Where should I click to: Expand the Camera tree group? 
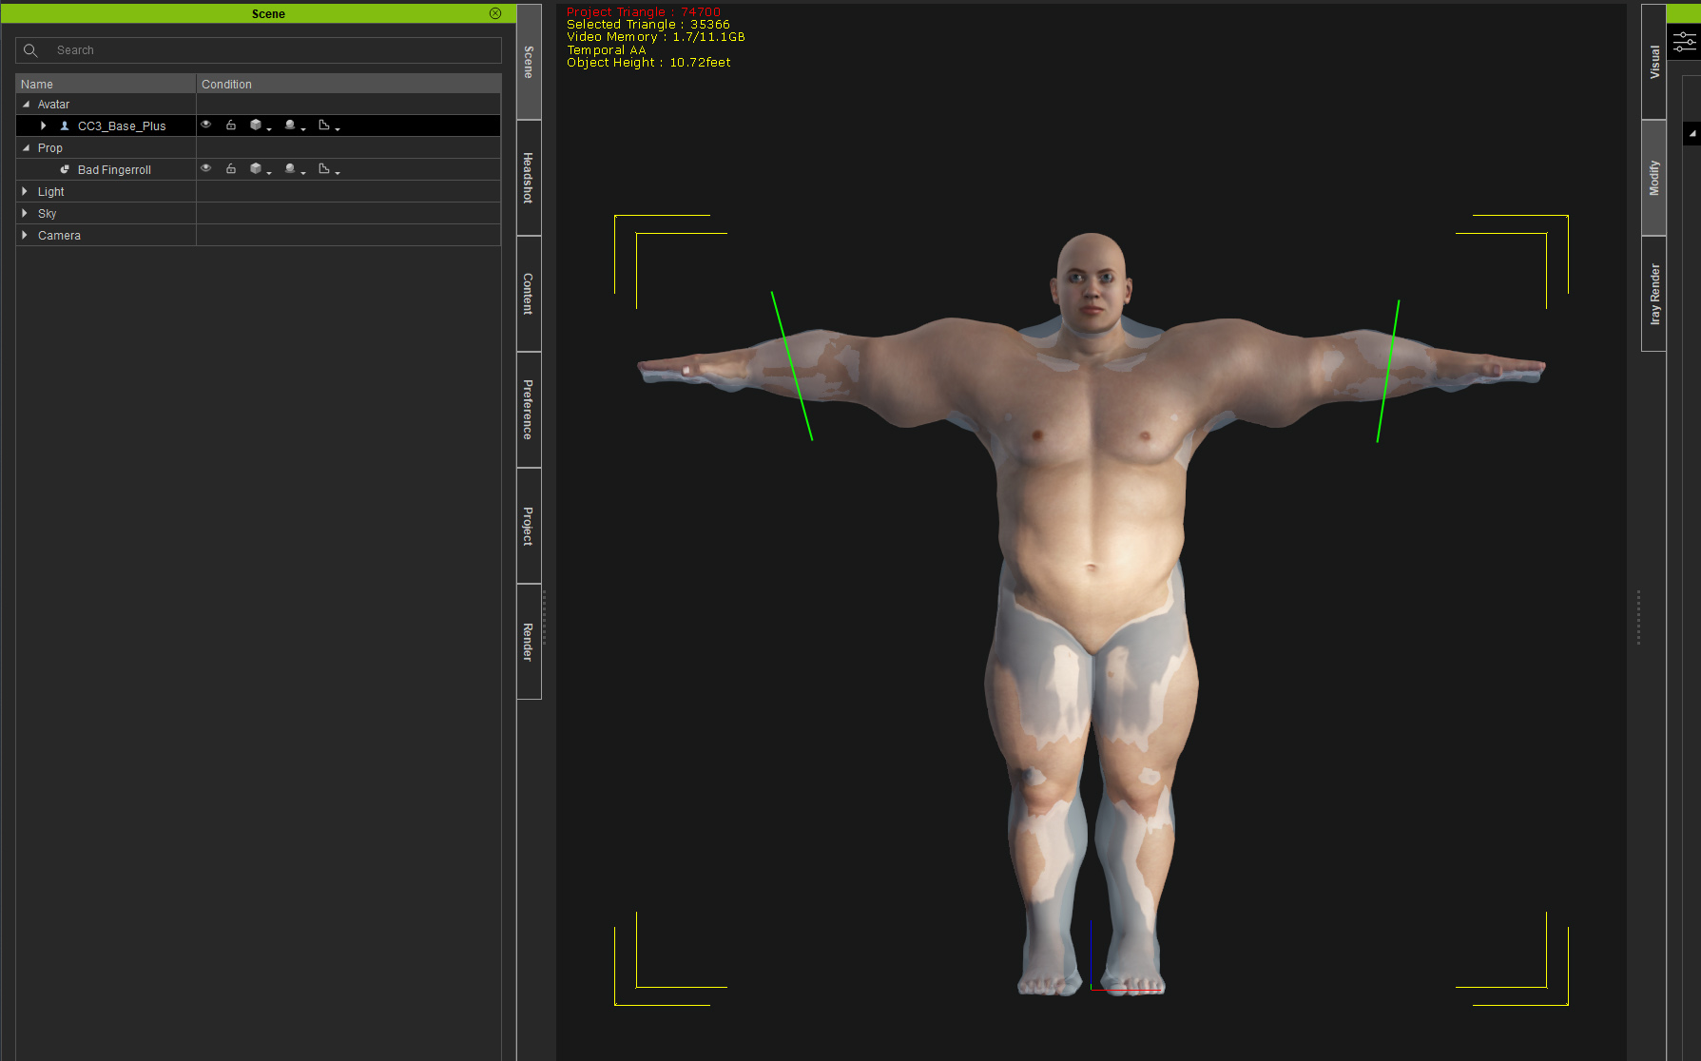(25, 235)
